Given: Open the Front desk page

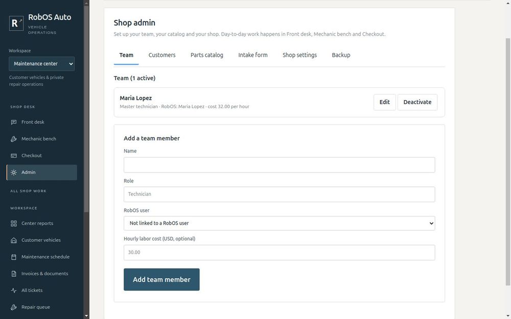Looking at the screenshot, I should coord(42,122).
